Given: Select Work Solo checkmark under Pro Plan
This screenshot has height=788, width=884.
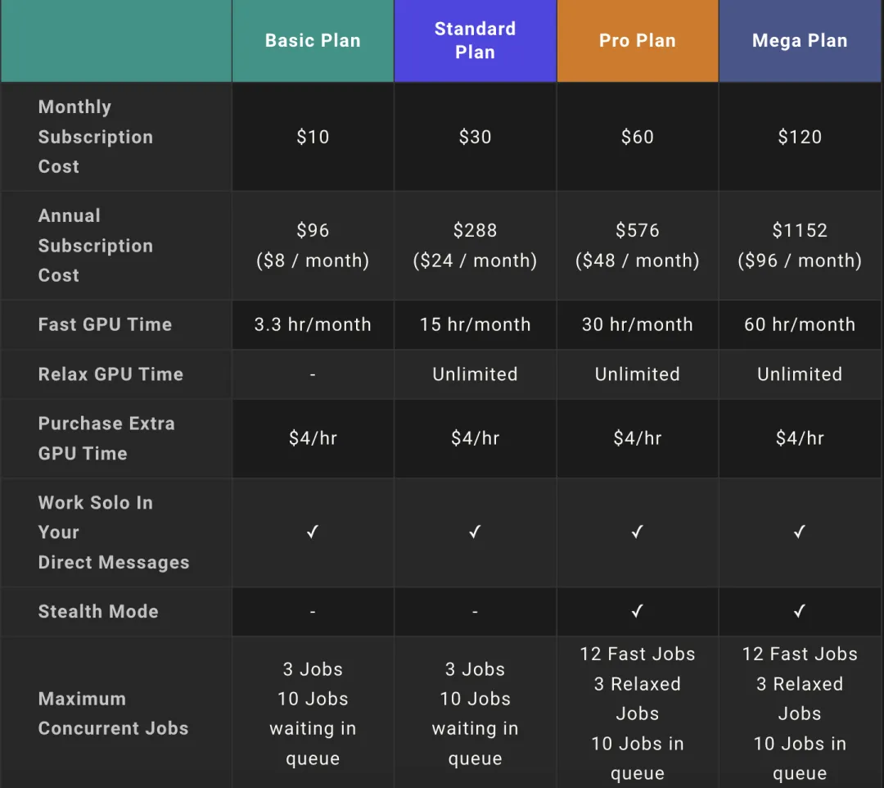Looking at the screenshot, I should pyautogui.click(x=637, y=532).
